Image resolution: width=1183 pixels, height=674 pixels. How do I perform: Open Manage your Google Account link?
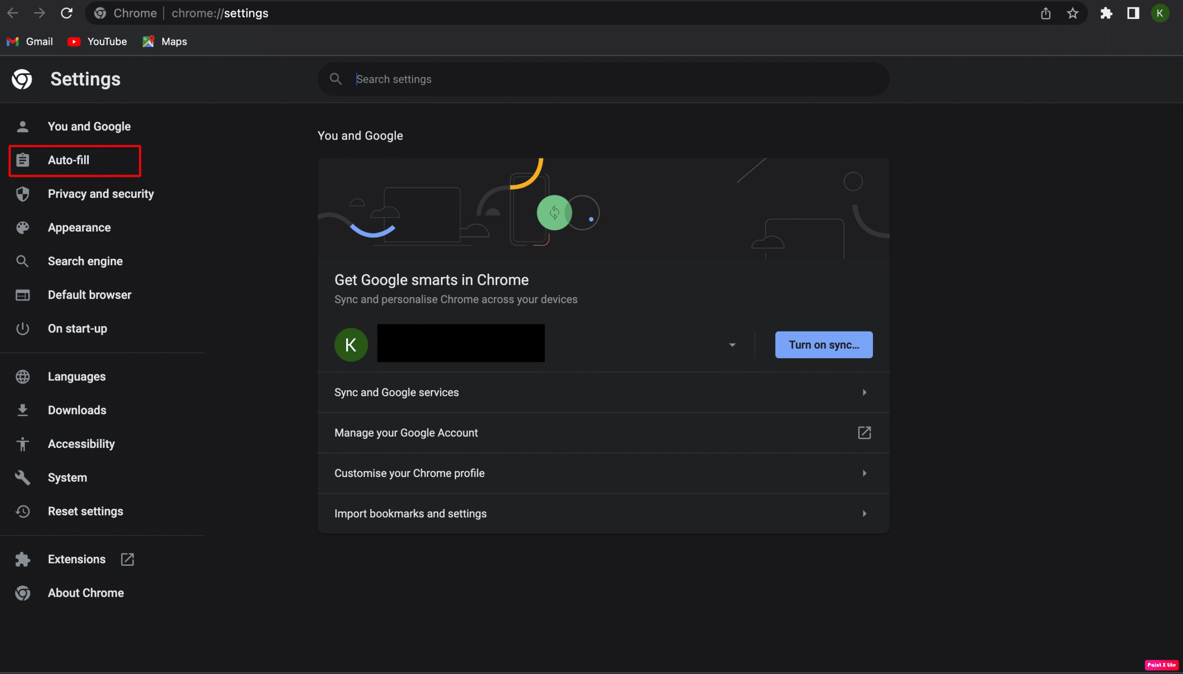[603, 433]
